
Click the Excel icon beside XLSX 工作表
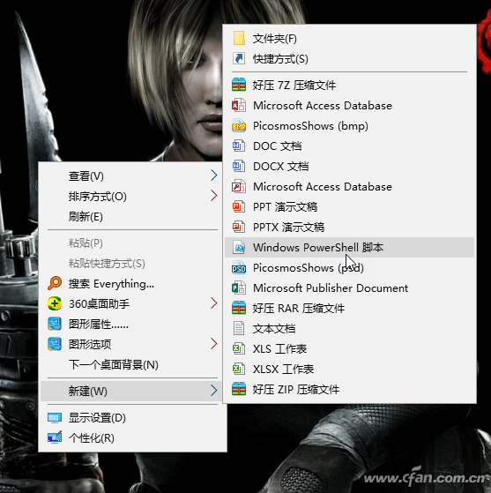239,369
